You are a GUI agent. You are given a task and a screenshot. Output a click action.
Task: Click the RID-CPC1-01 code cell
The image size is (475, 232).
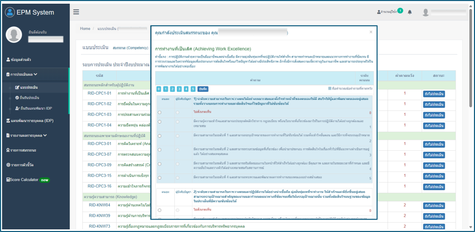coord(99,93)
